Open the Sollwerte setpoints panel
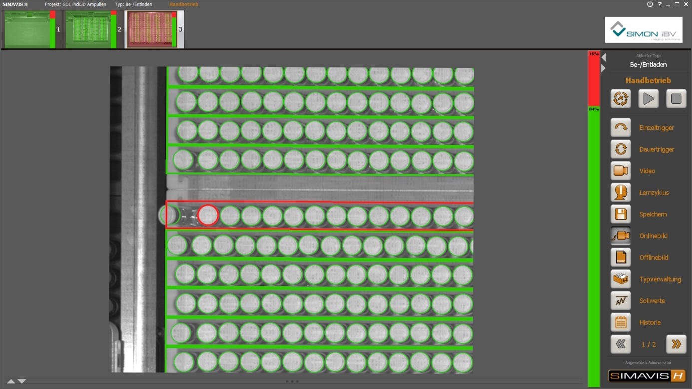The image size is (692, 389). (x=621, y=301)
